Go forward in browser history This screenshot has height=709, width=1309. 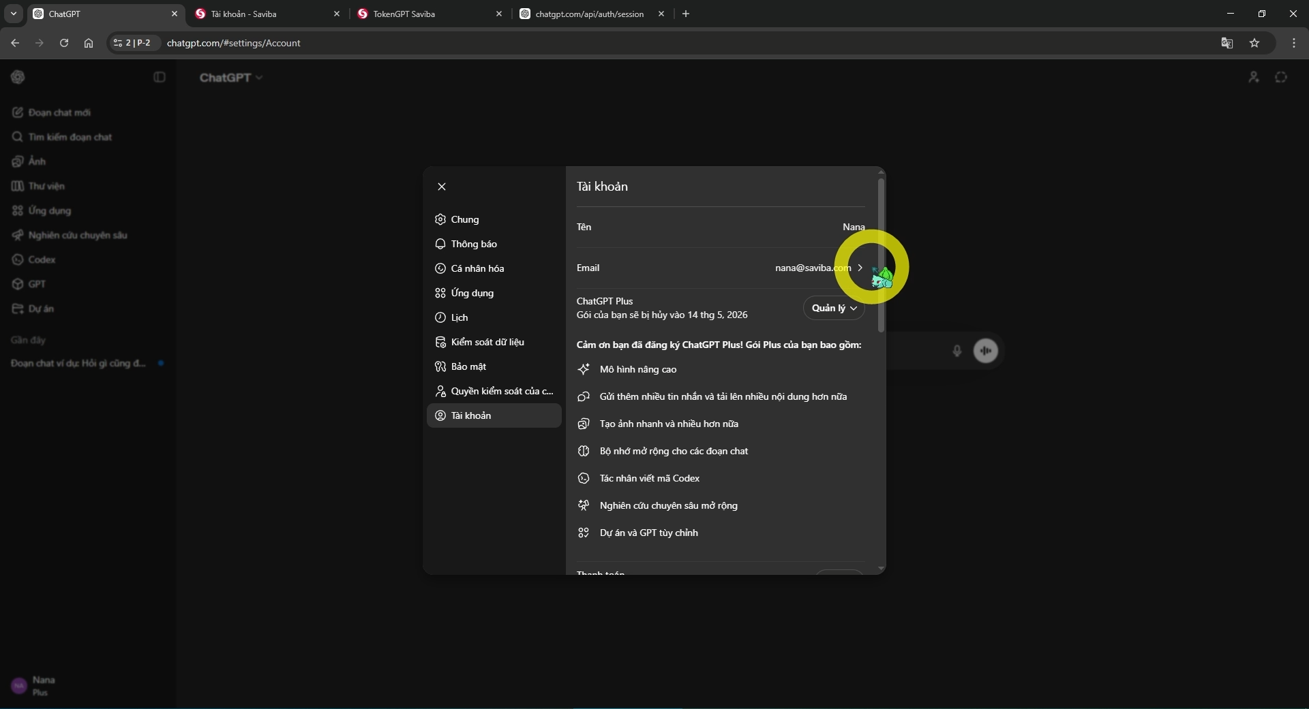(40, 43)
